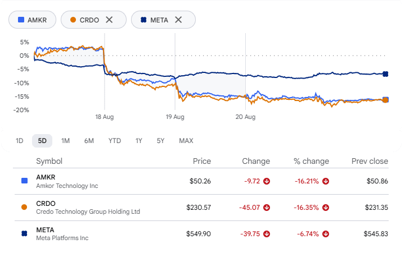
Task: Click the 20 Aug date label on chart
Action: point(245,117)
